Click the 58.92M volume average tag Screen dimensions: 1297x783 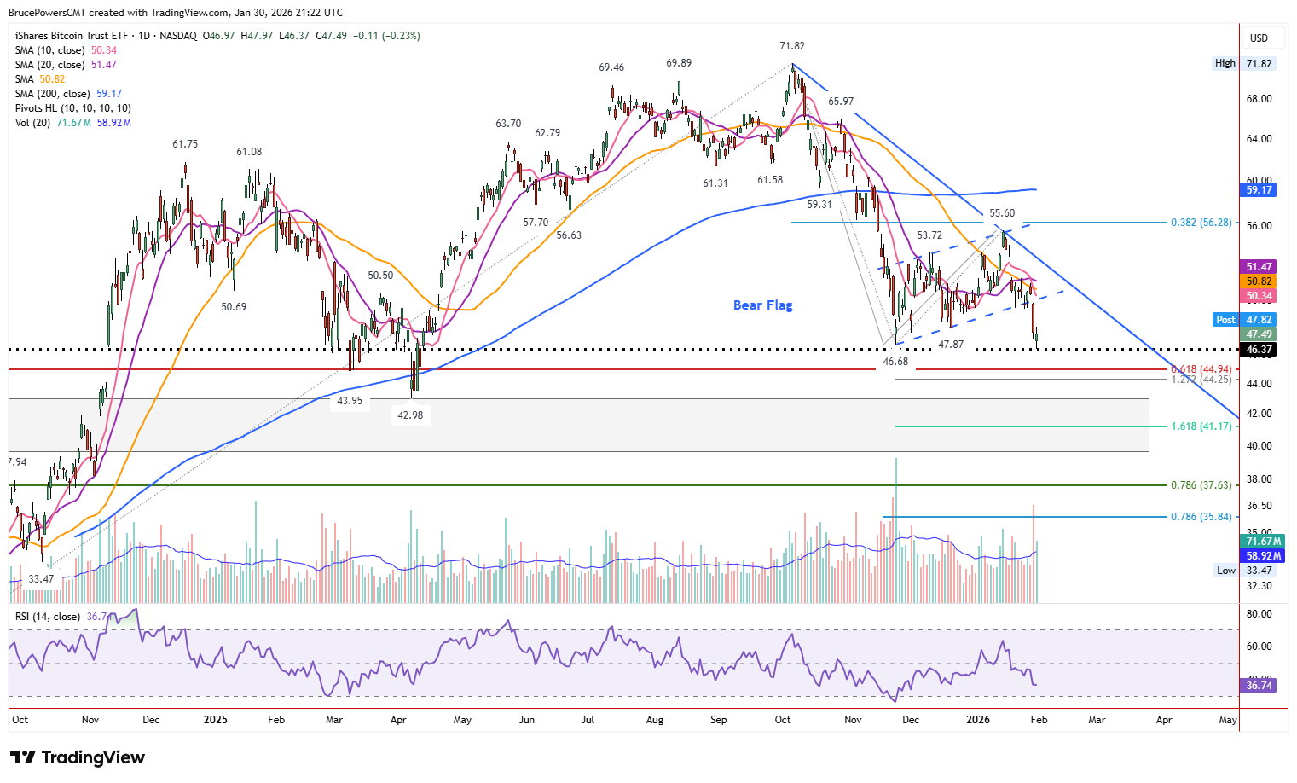(1261, 556)
